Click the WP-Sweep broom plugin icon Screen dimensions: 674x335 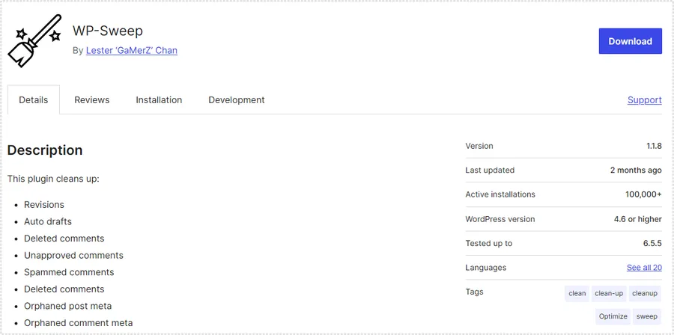(34, 41)
